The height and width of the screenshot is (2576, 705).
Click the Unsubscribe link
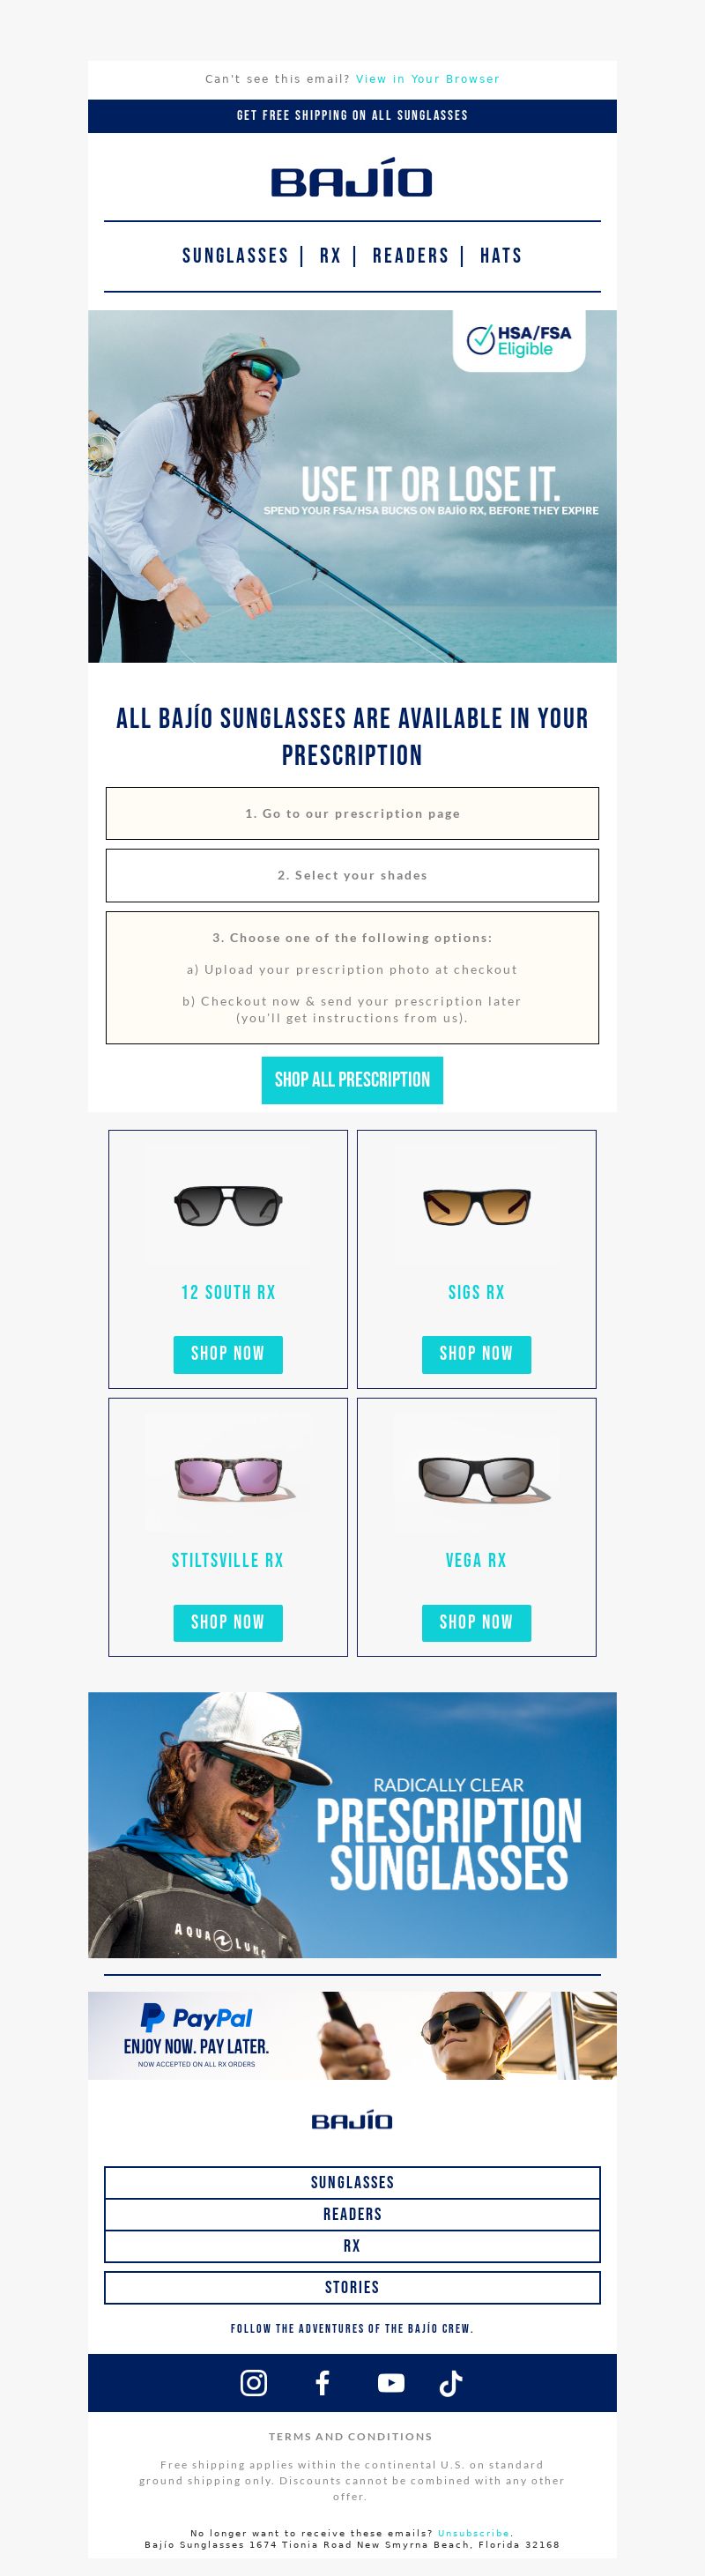pyautogui.click(x=473, y=2532)
